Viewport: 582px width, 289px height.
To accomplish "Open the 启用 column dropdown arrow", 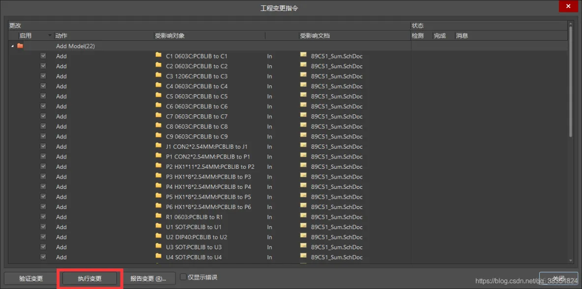I will point(50,35).
